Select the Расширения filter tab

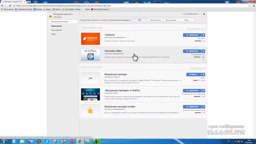pyautogui.click(x=171, y=20)
